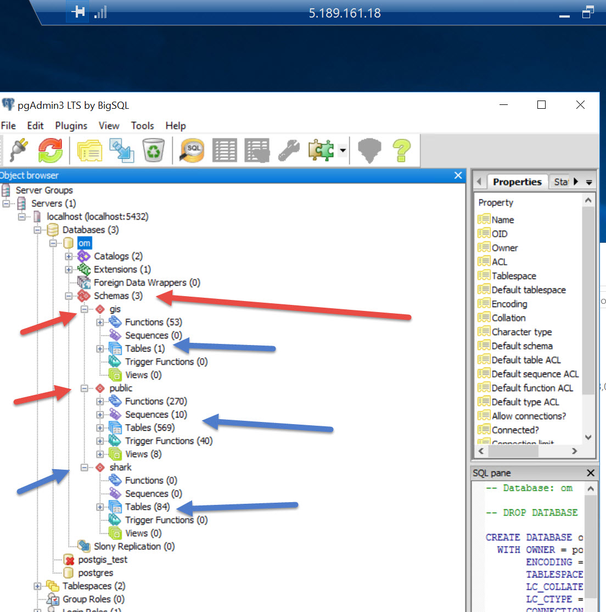This screenshot has width=606, height=612.
Task: Click the yellow question mark Help icon
Action: coord(402,149)
